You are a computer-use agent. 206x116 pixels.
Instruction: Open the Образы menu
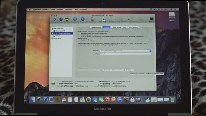tap(69, 9)
